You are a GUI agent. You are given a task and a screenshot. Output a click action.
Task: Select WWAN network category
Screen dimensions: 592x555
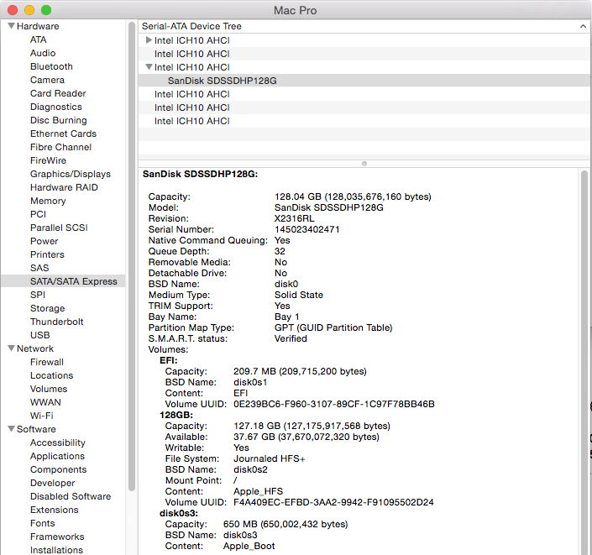(x=45, y=402)
